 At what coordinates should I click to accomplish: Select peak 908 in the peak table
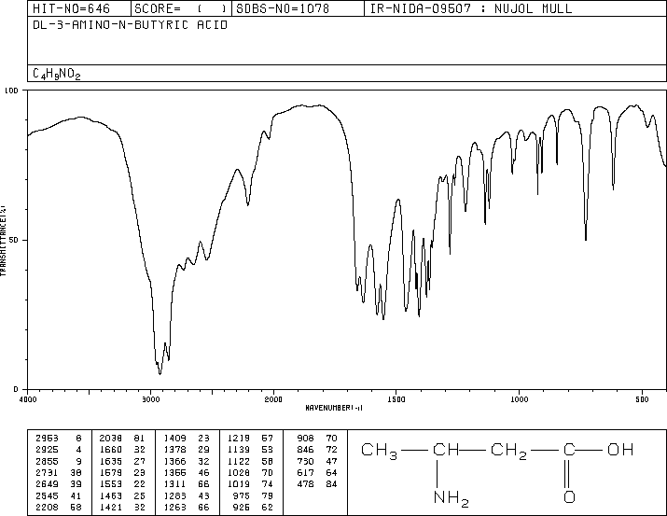(305, 439)
